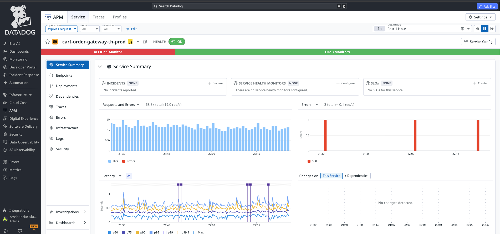Viewport: 500px width, 234px height.
Task: Open Requests and Errors graph dropdown
Action: click(x=121, y=105)
